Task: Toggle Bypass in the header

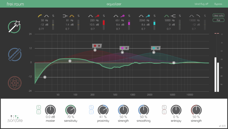Action: [218, 4]
